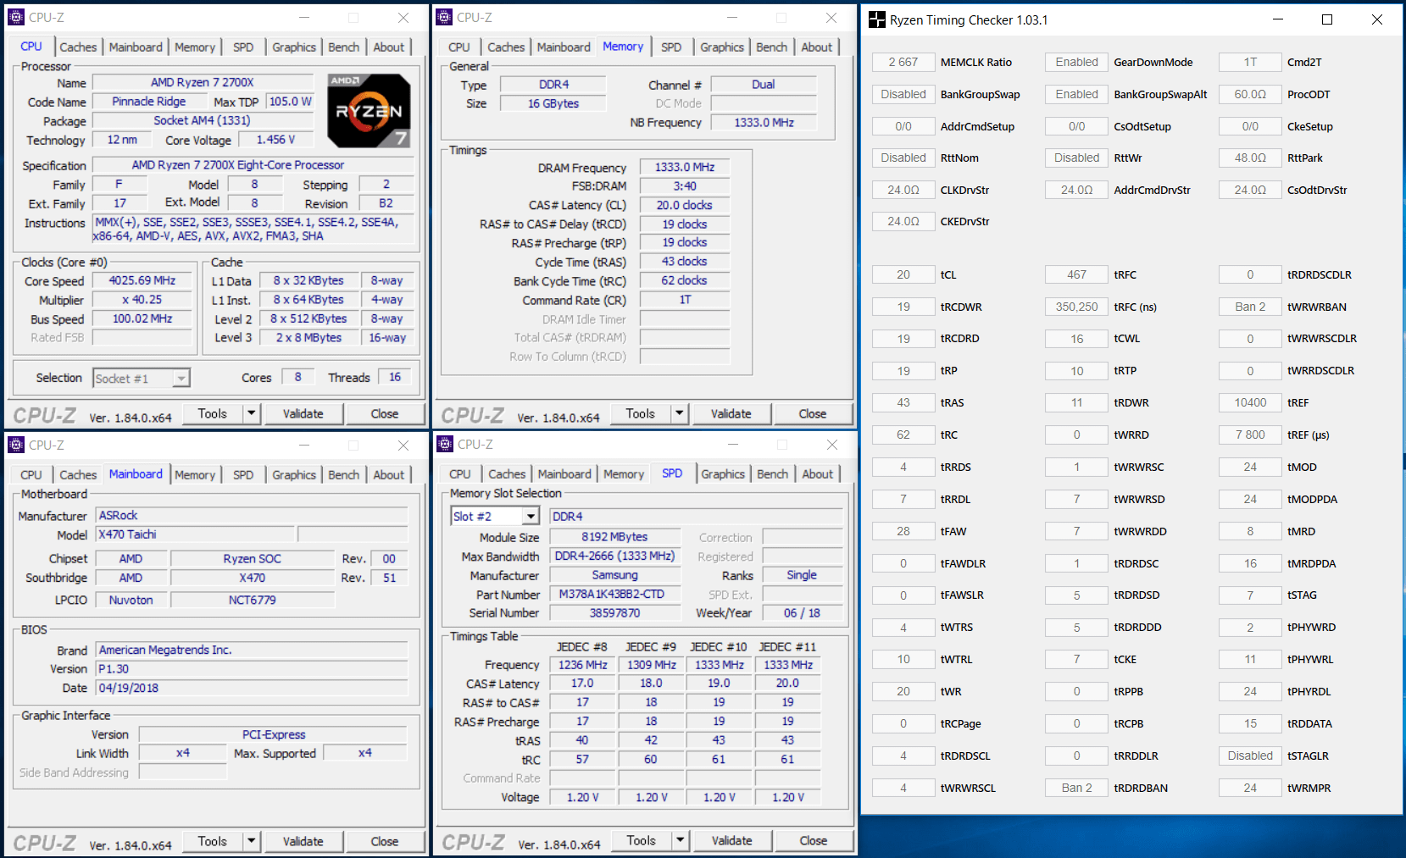Click the tSTAGLR Disabled field
Image resolution: width=1406 pixels, height=858 pixels.
click(1250, 756)
